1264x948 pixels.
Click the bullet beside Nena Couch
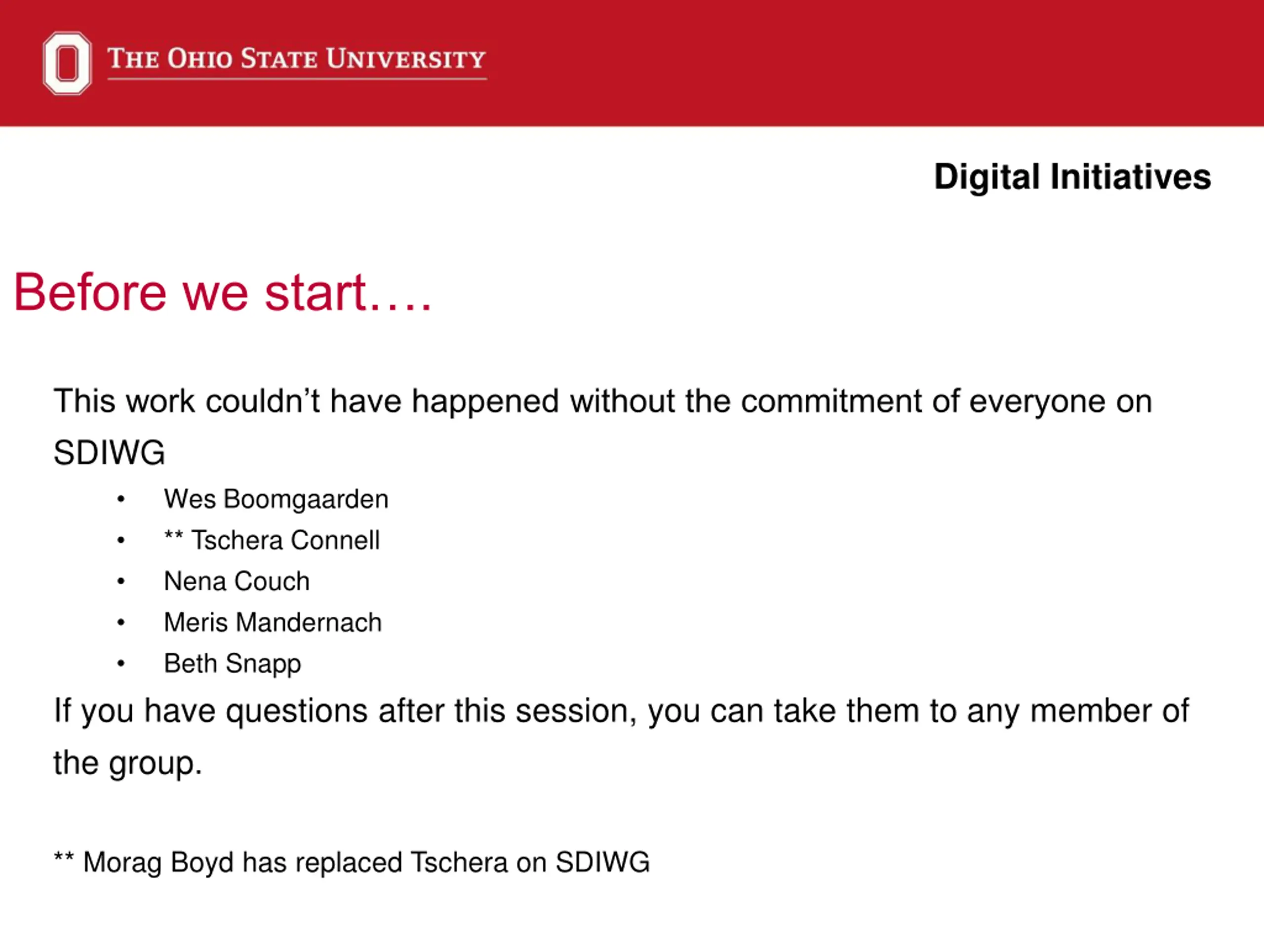[x=120, y=582]
